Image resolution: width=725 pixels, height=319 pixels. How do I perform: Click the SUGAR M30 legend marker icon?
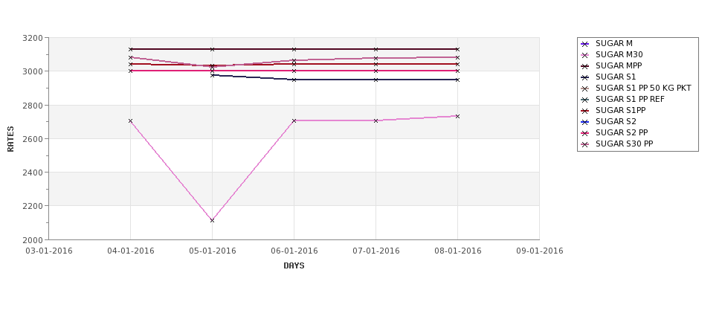585,55
